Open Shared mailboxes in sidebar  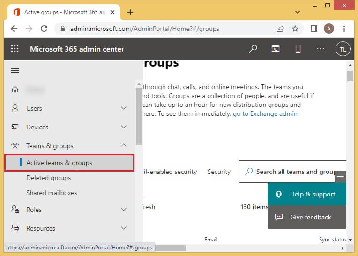pos(52,193)
